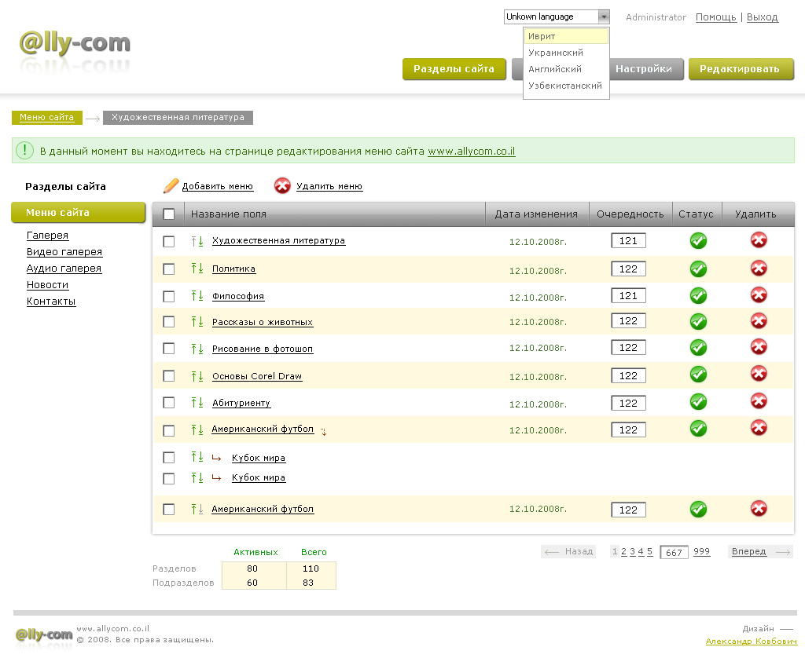Toggle status check icon for Философия
The width and height of the screenshot is (805, 658).
pos(698,295)
